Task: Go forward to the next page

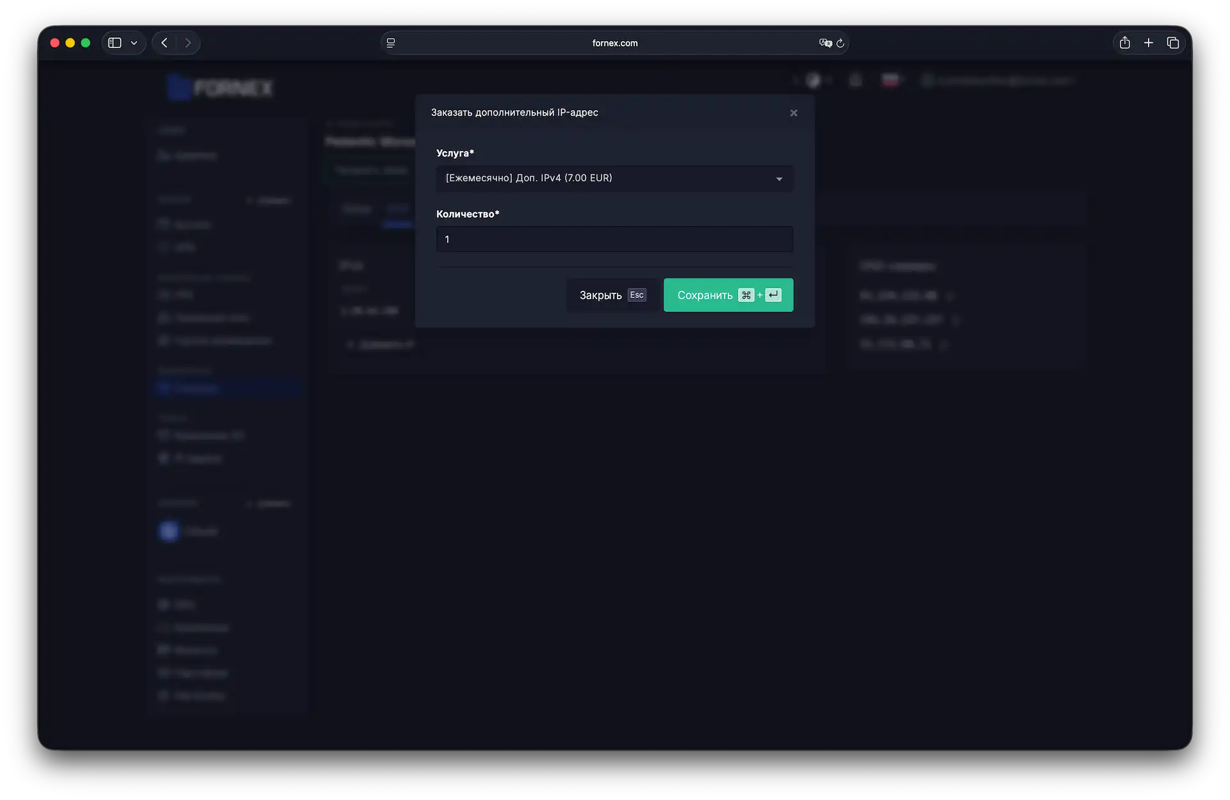Action: click(188, 43)
